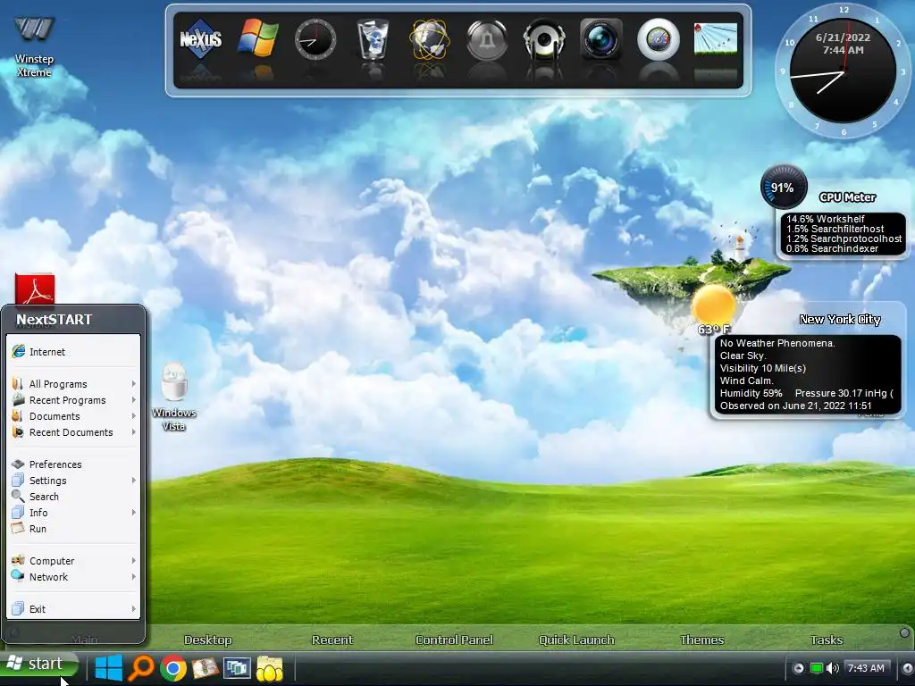Expand the All Programs submenu
Viewport: 915px width, 686px height.
click(x=73, y=384)
